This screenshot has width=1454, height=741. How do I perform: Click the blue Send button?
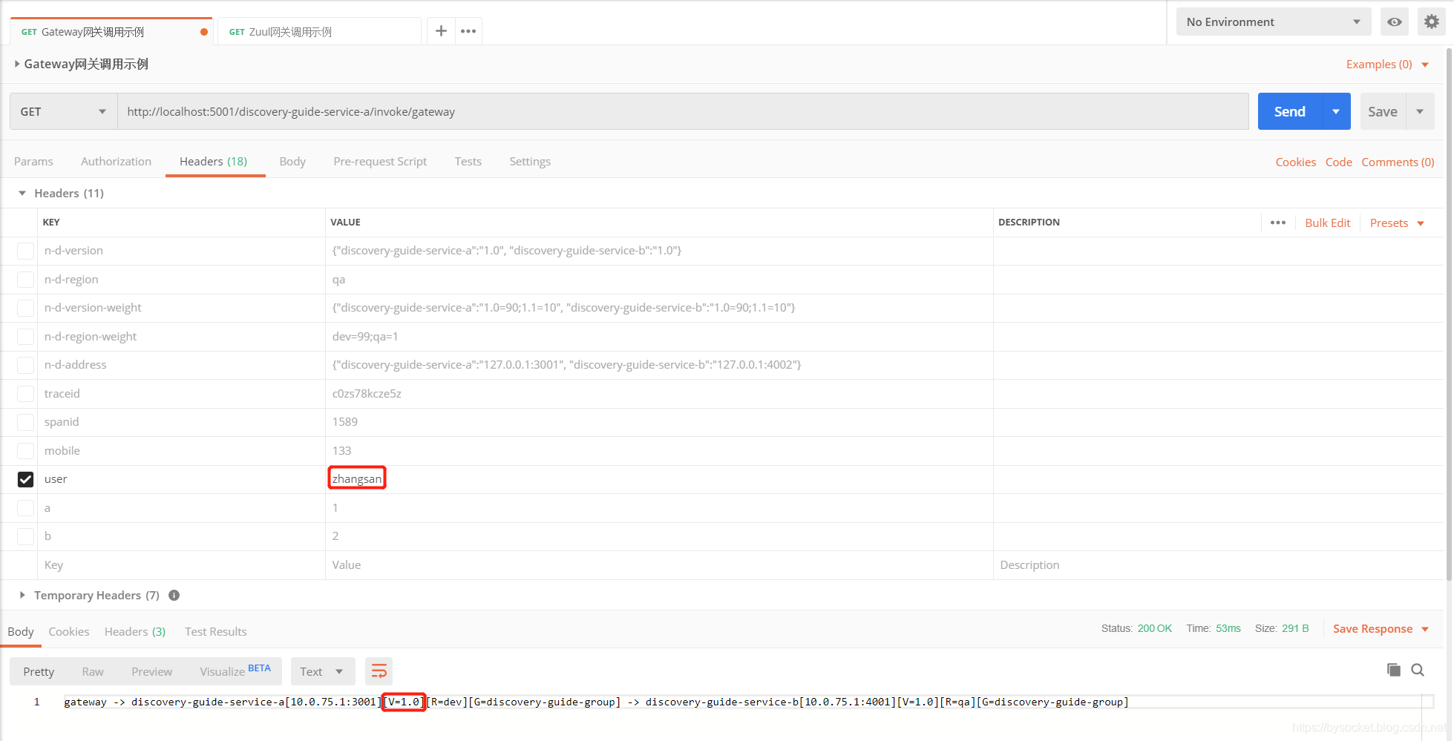click(1290, 111)
